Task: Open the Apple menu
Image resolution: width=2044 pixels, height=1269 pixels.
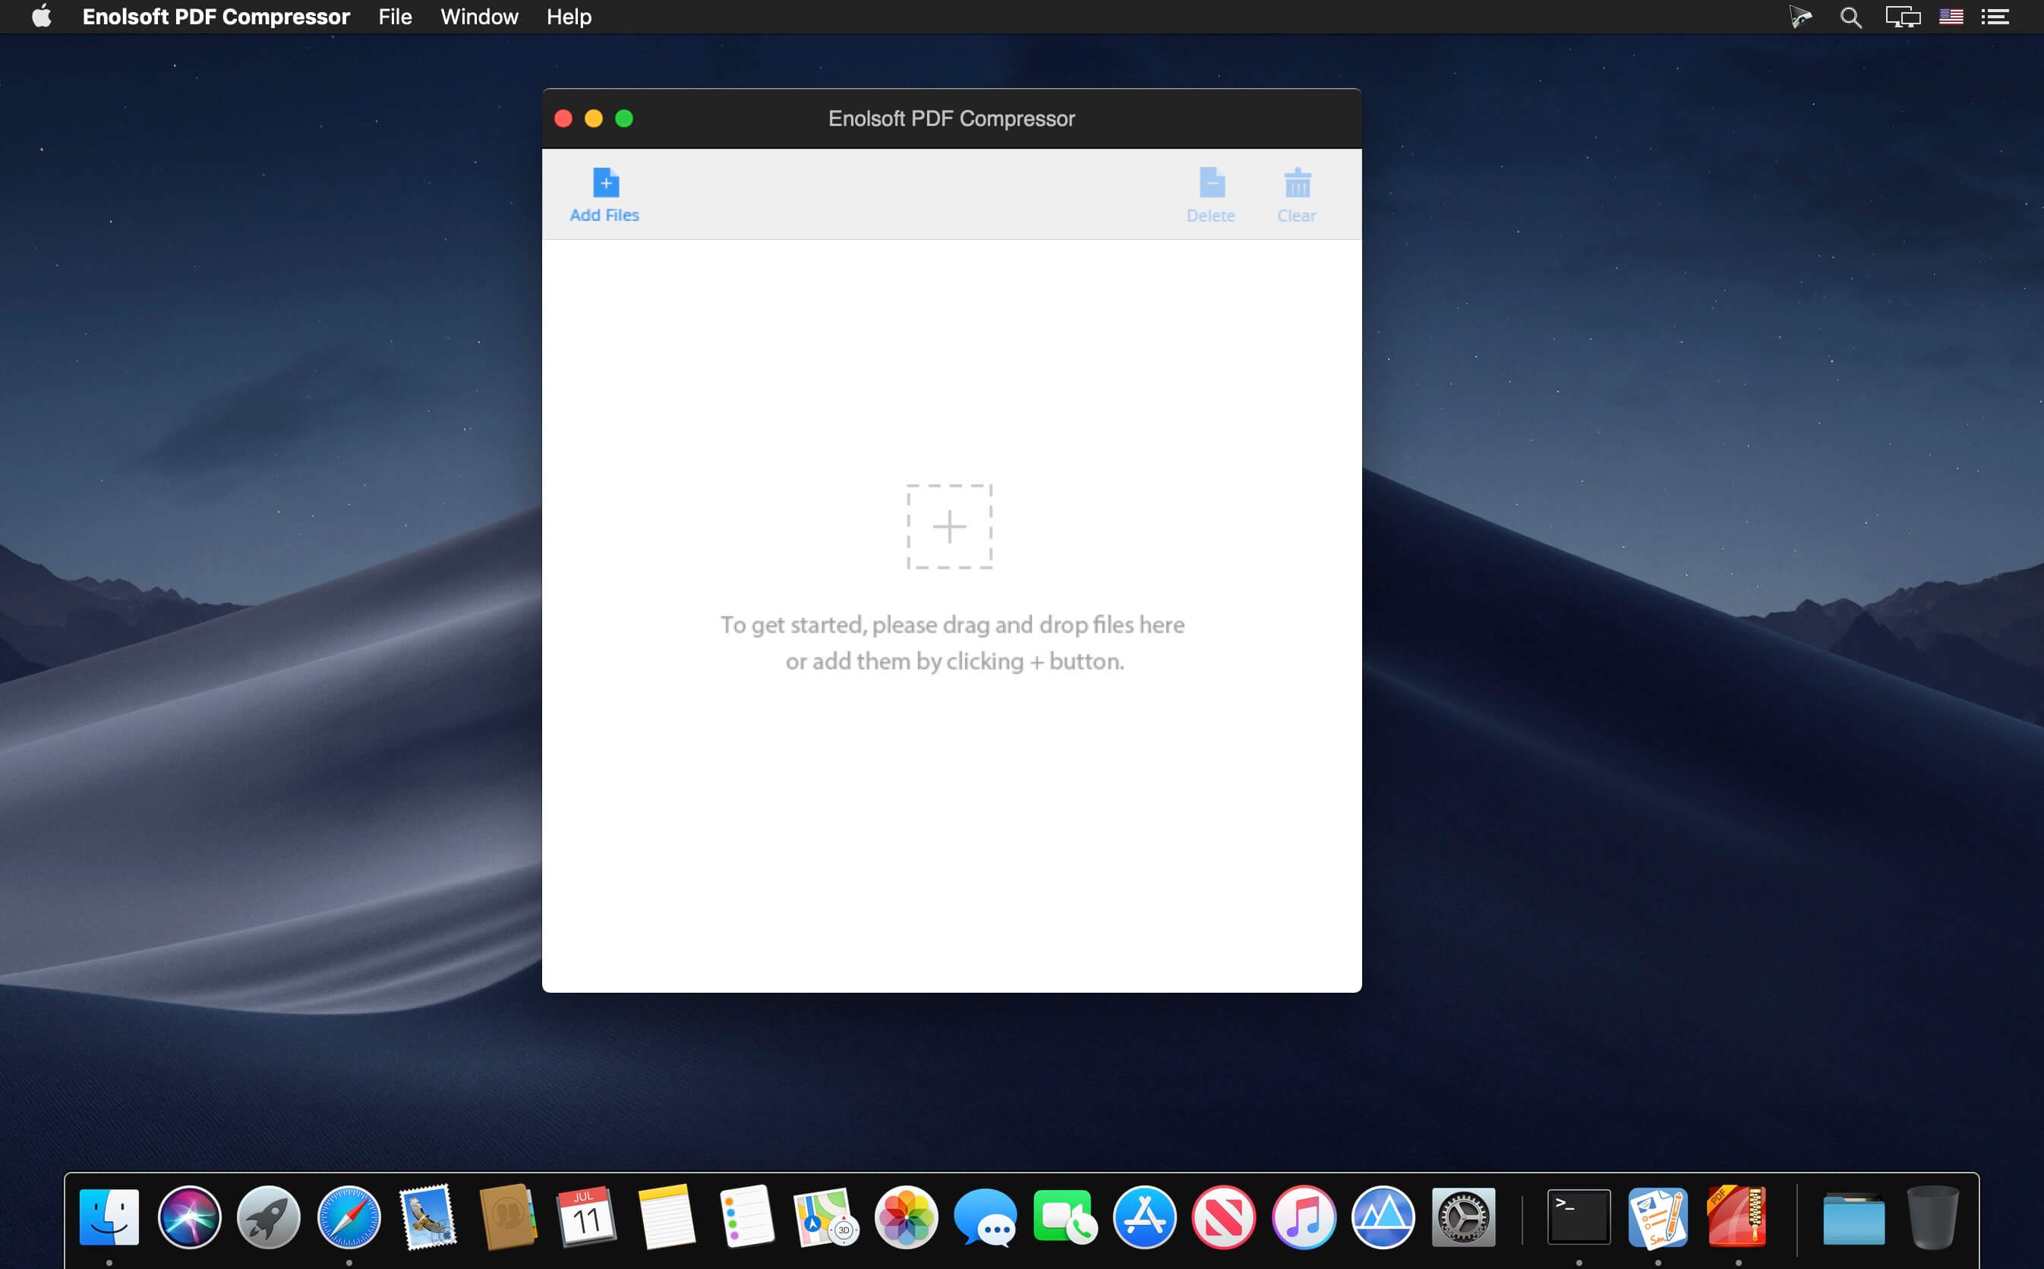Action: pyautogui.click(x=41, y=17)
